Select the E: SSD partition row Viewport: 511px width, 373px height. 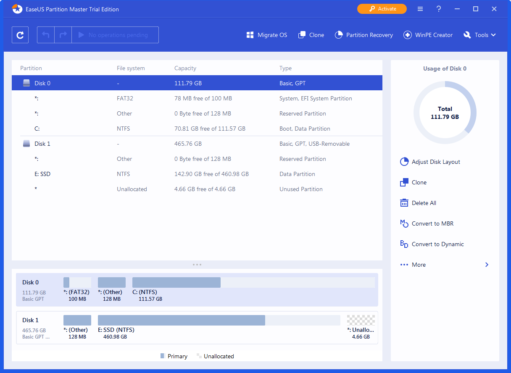pyautogui.click(x=197, y=174)
